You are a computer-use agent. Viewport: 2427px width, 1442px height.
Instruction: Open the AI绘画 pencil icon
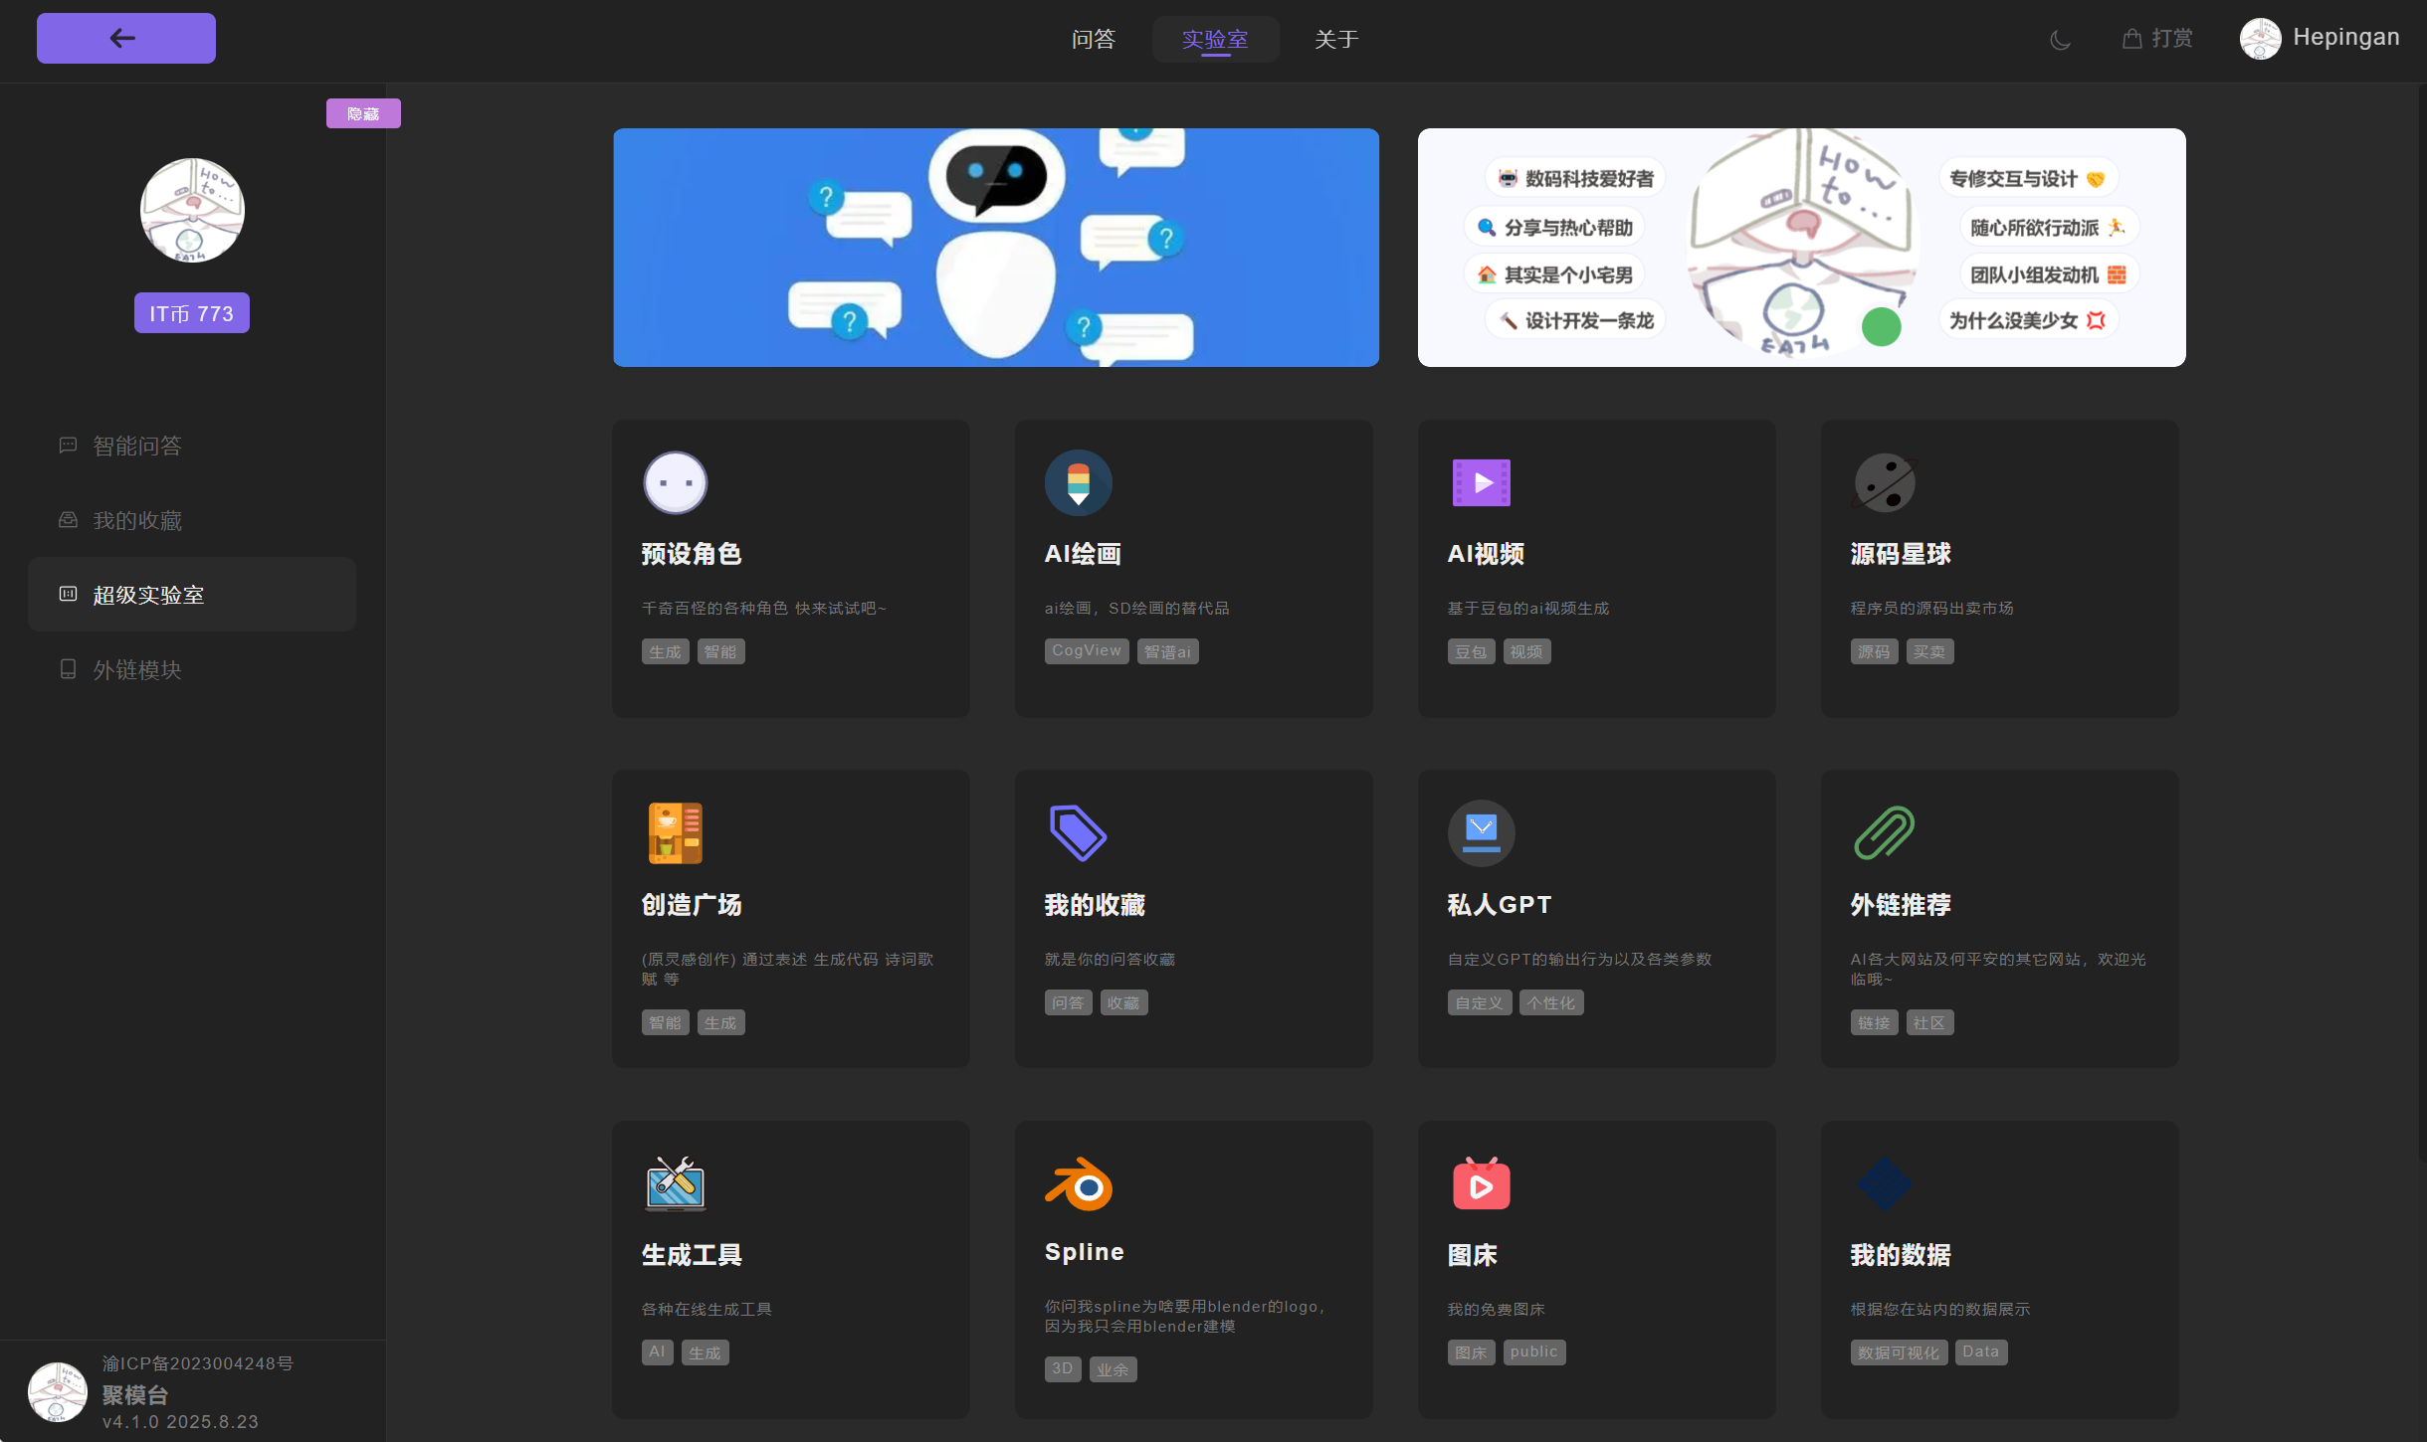pos(1078,483)
